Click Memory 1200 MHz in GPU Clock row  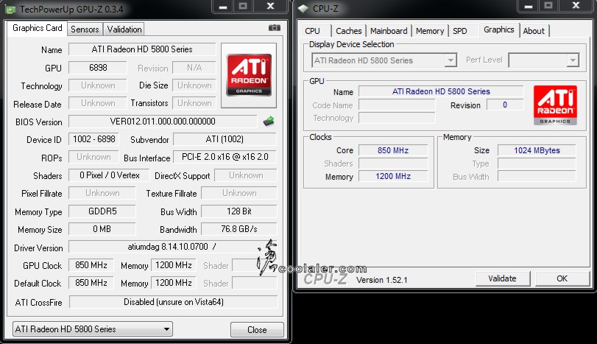tap(174, 265)
